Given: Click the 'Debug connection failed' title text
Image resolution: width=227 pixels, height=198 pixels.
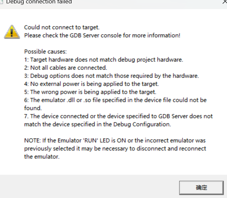Looking at the screenshot, I should (x=39, y=2).
